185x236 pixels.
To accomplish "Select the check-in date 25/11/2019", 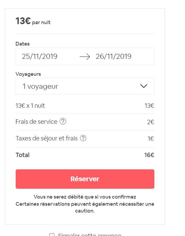I will click(x=40, y=56).
